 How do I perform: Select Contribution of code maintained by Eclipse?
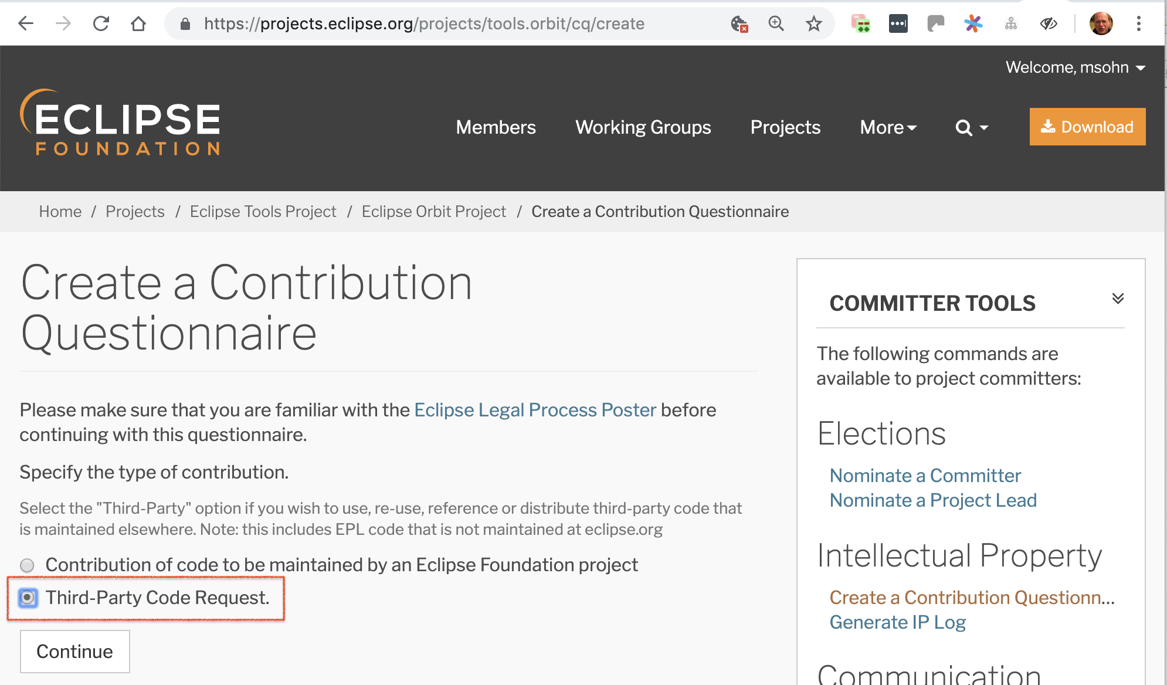27,565
